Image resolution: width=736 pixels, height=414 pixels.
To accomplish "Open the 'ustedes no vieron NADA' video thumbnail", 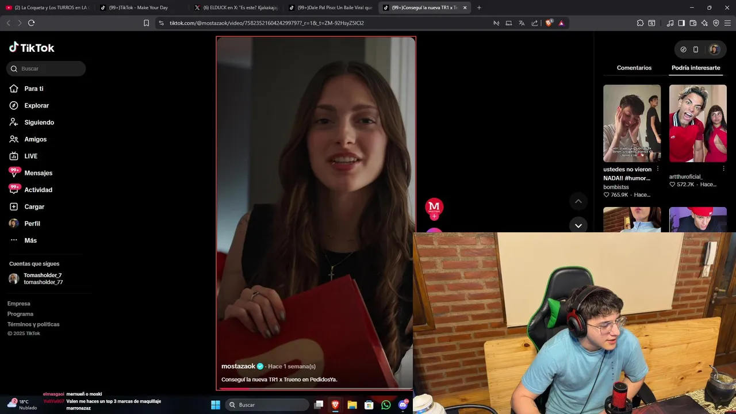I will 632,123.
